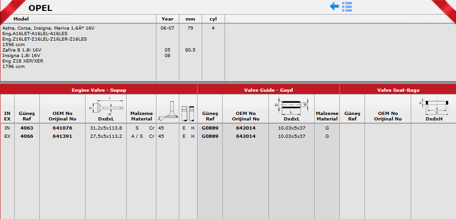Click the valve seat DxdxH diagram
The width and height of the screenshot is (456, 219).
point(434,107)
